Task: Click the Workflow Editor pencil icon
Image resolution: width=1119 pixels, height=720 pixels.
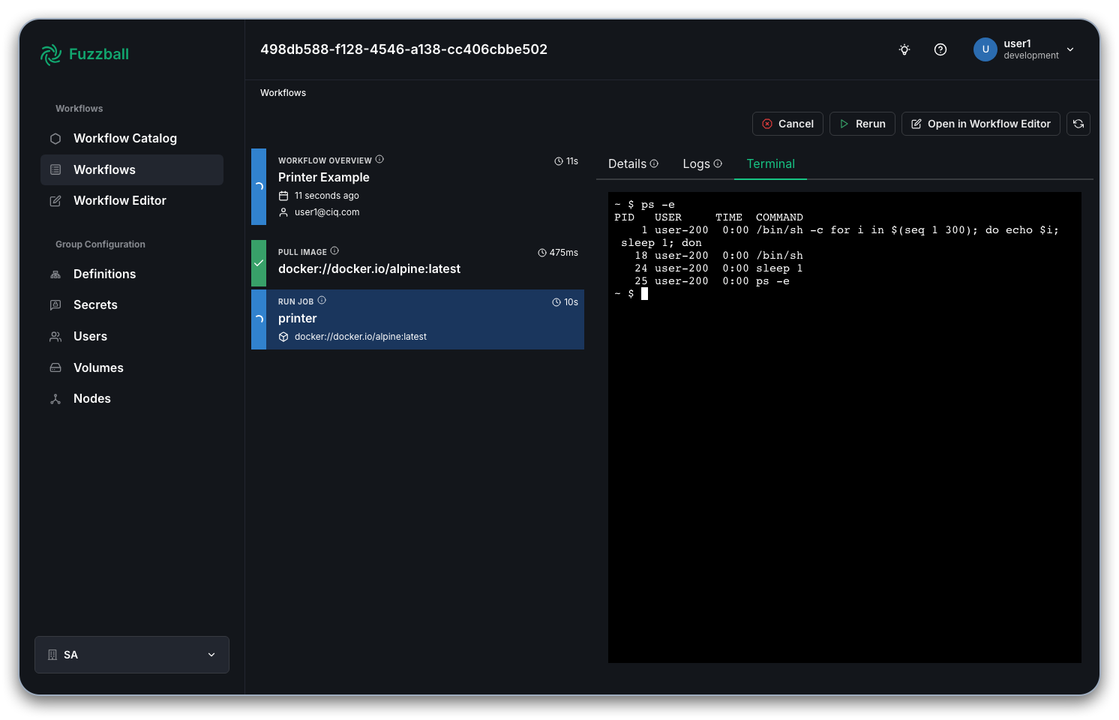Action: click(55, 201)
